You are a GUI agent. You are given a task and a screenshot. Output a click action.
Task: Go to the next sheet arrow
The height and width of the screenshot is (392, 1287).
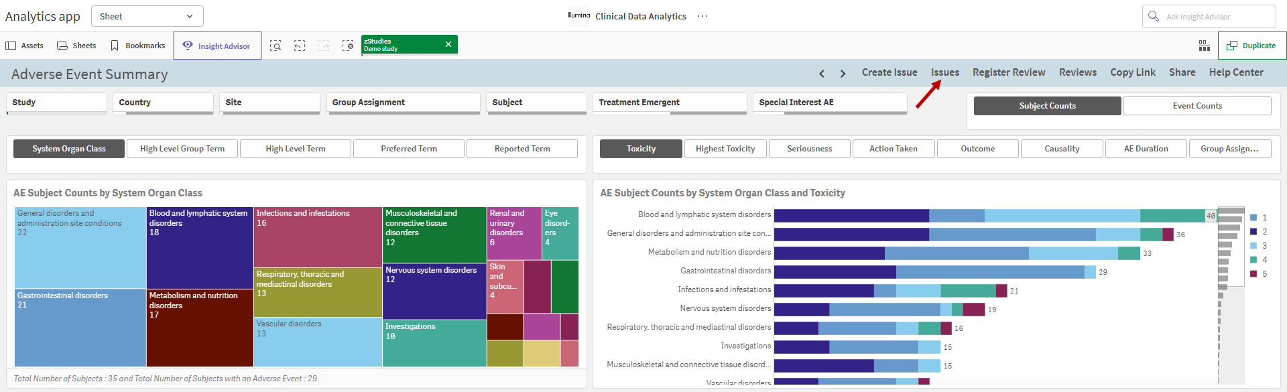[843, 74]
